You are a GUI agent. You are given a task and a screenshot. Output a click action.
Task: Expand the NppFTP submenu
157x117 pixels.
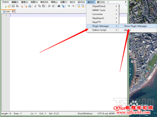click(x=103, y=22)
